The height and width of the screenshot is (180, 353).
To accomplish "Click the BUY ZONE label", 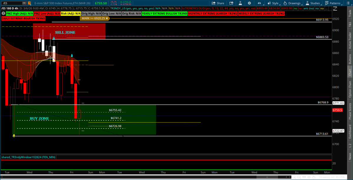I will (39, 118).
